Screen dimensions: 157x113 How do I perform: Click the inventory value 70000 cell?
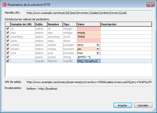tap(88, 37)
